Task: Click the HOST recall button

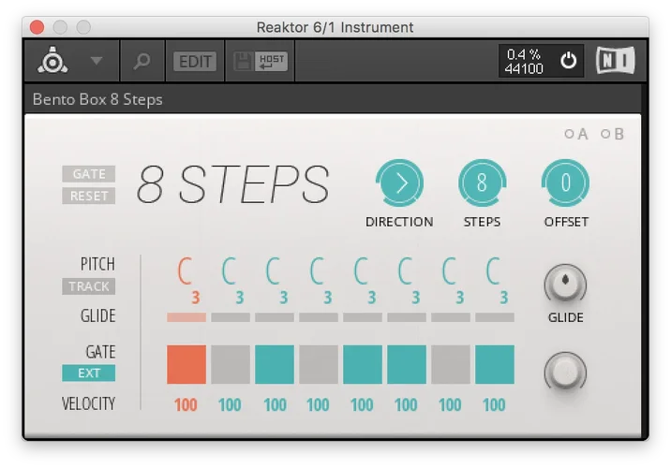Action: (x=272, y=62)
